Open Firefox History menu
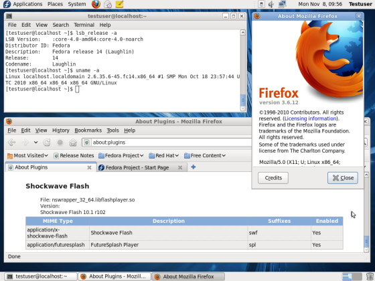 click(61, 130)
